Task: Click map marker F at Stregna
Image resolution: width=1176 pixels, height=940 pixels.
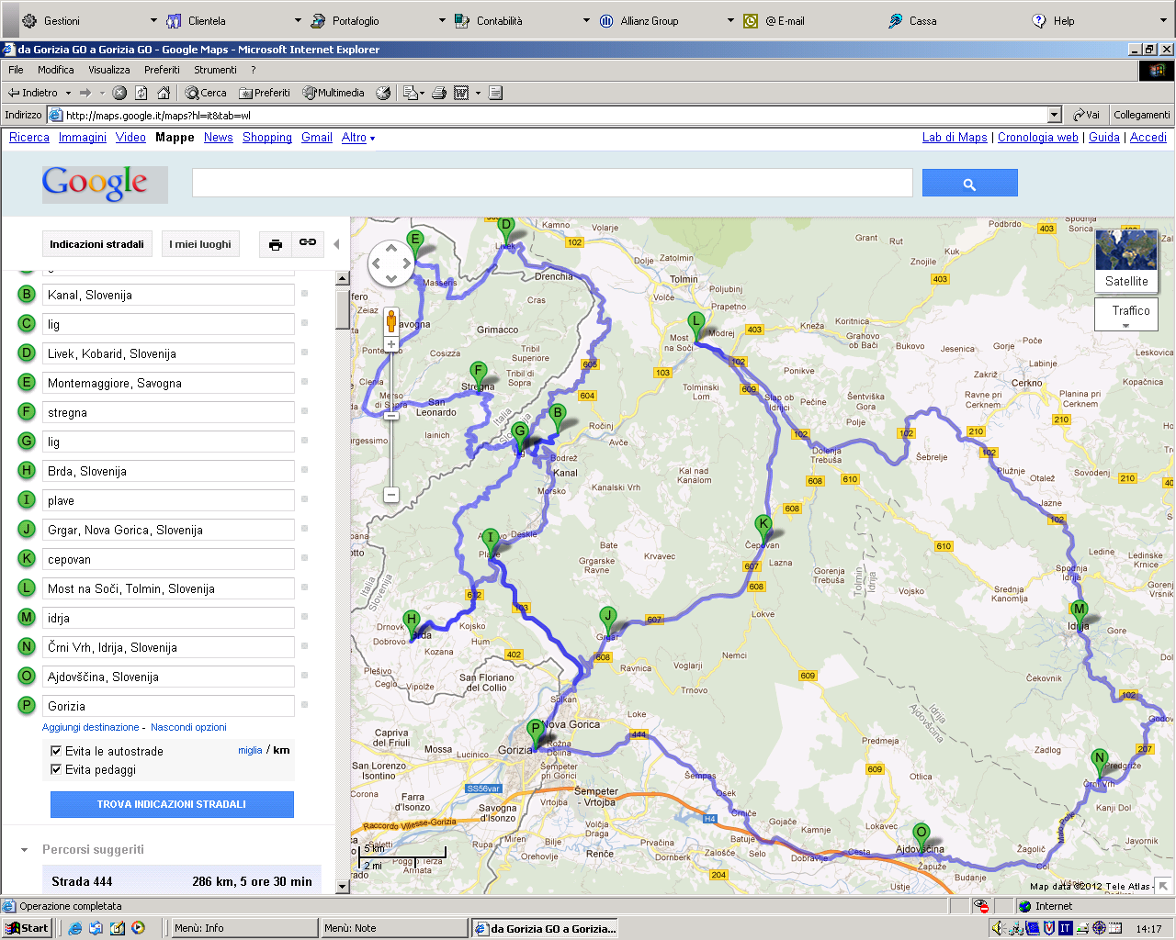Action: pos(478,375)
